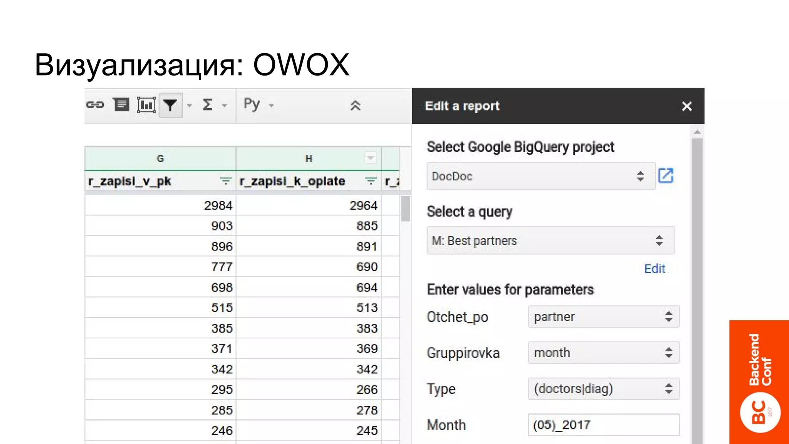This screenshot has height=444, width=789.
Task: Open the DocDoc BigQuery project dropdown
Action: [x=541, y=176]
